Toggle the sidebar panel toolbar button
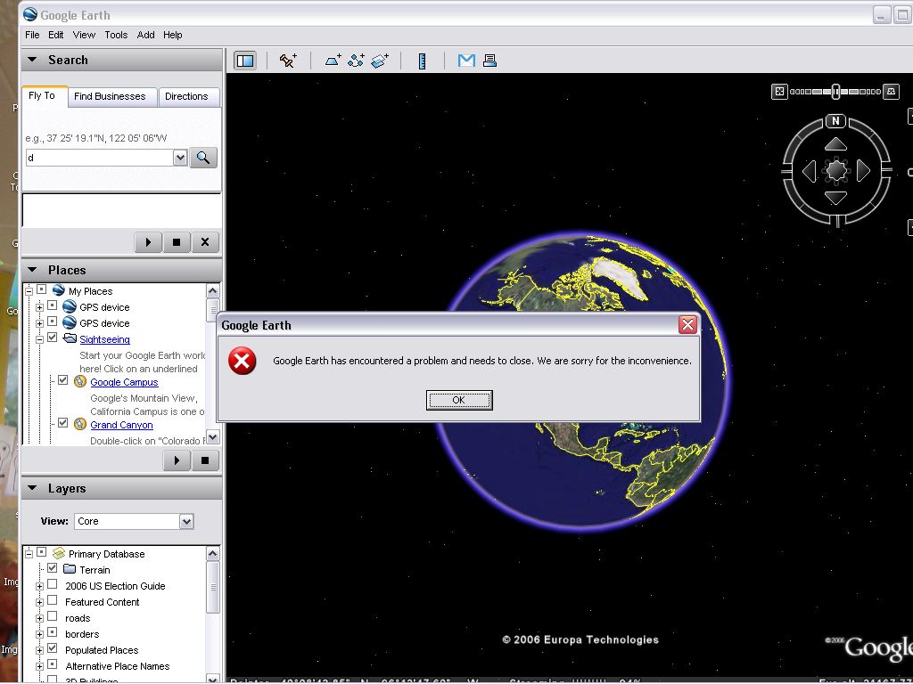The height and width of the screenshot is (684, 913). (245, 61)
